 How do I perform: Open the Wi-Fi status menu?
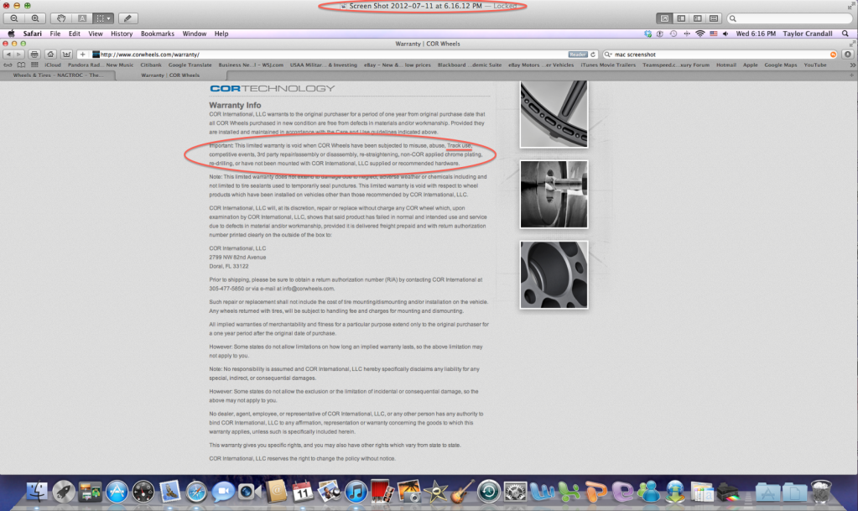click(x=699, y=34)
